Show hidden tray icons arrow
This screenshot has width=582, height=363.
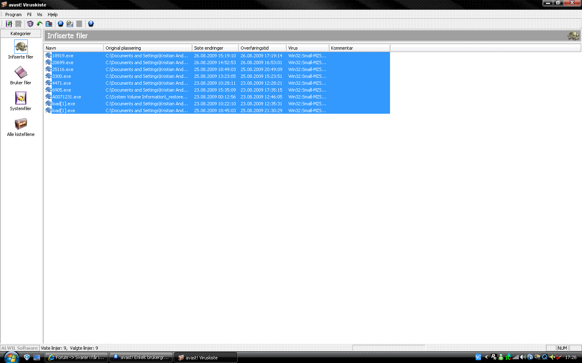point(487,357)
